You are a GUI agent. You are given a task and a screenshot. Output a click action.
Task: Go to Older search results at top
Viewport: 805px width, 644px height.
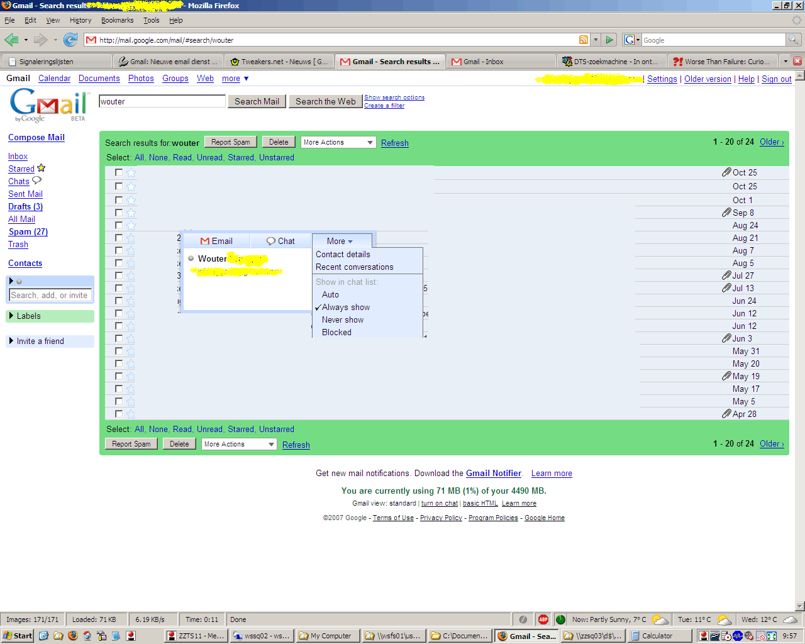(x=772, y=142)
